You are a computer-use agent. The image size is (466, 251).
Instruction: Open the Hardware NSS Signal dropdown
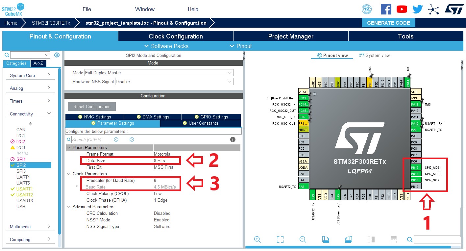click(174, 82)
